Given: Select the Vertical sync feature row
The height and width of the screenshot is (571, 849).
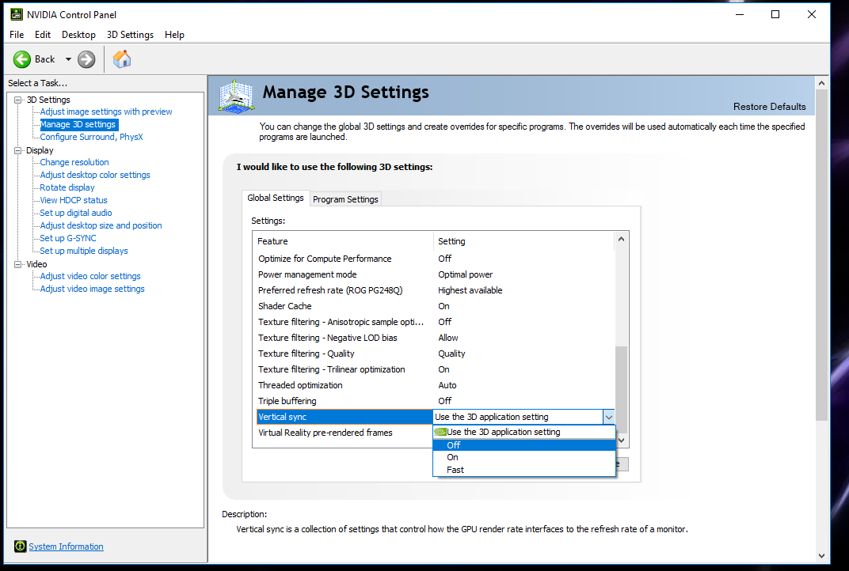Looking at the screenshot, I should point(345,417).
